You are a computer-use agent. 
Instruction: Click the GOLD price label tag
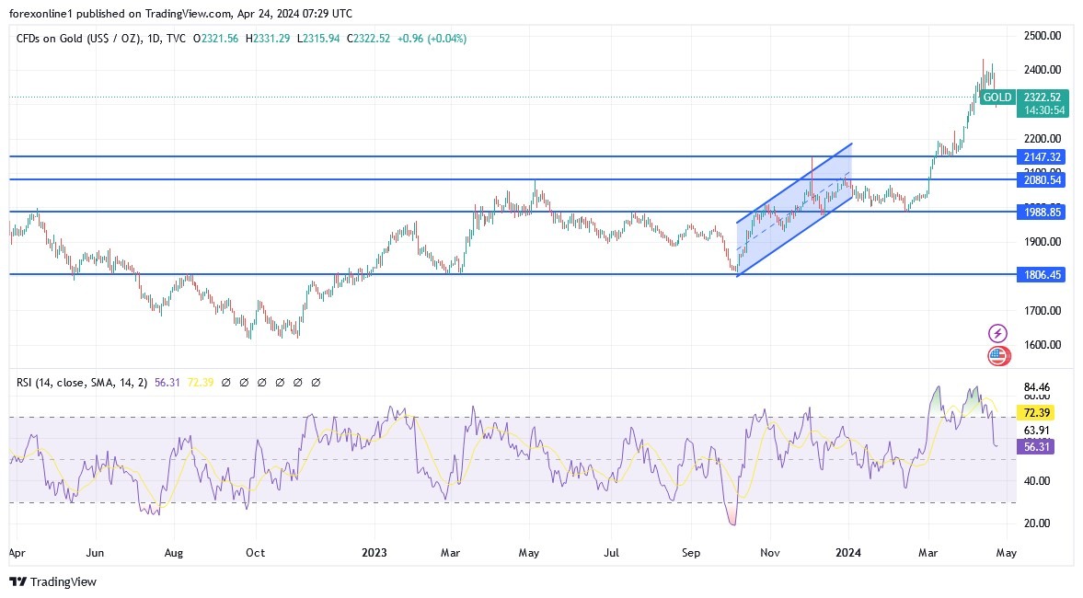click(997, 98)
